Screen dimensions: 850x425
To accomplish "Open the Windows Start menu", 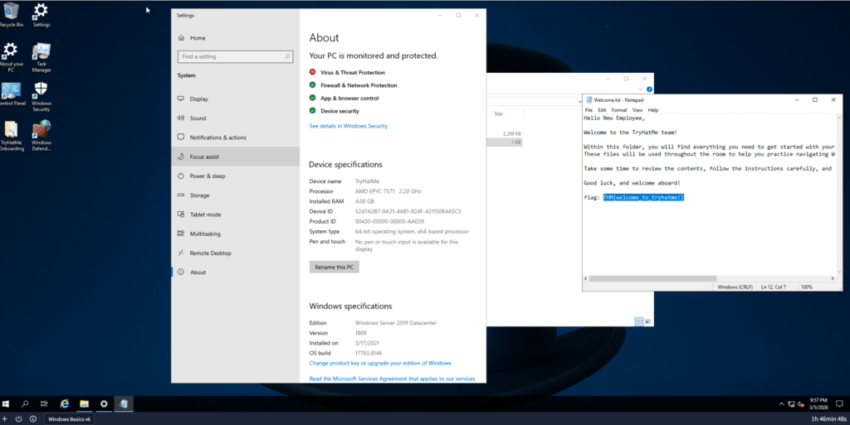I will (x=7, y=403).
